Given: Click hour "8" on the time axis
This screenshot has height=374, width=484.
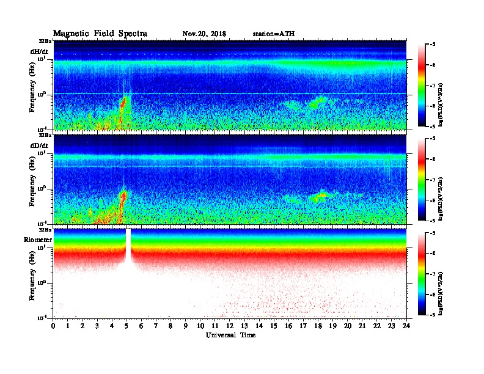Looking at the screenshot, I should click(x=170, y=326).
